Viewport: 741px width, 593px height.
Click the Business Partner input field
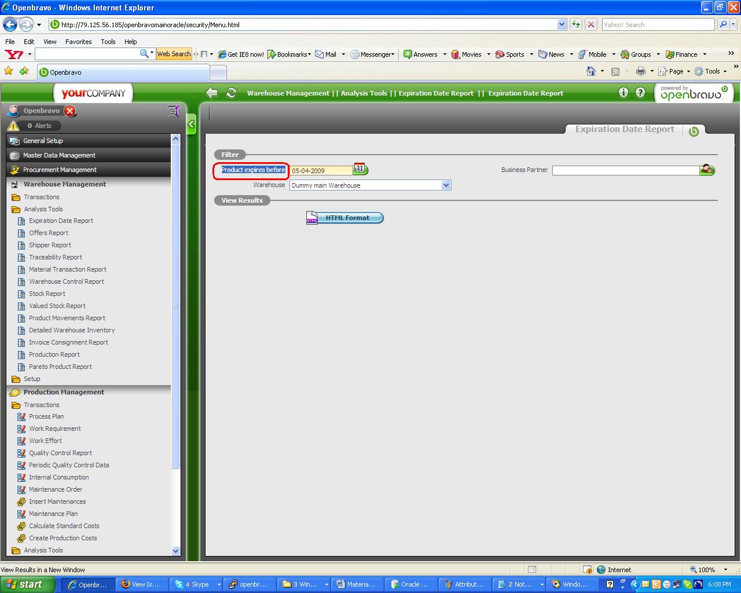[x=626, y=170]
